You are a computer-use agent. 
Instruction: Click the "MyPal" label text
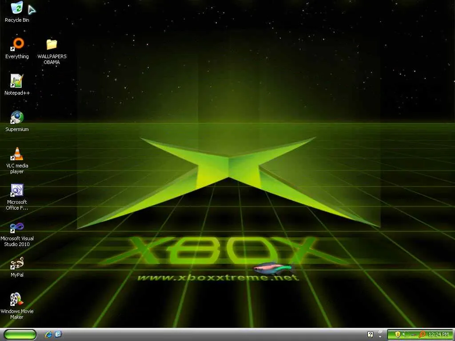[x=17, y=275]
